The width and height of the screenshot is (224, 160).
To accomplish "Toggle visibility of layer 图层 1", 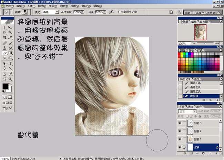I will click(180, 139).
